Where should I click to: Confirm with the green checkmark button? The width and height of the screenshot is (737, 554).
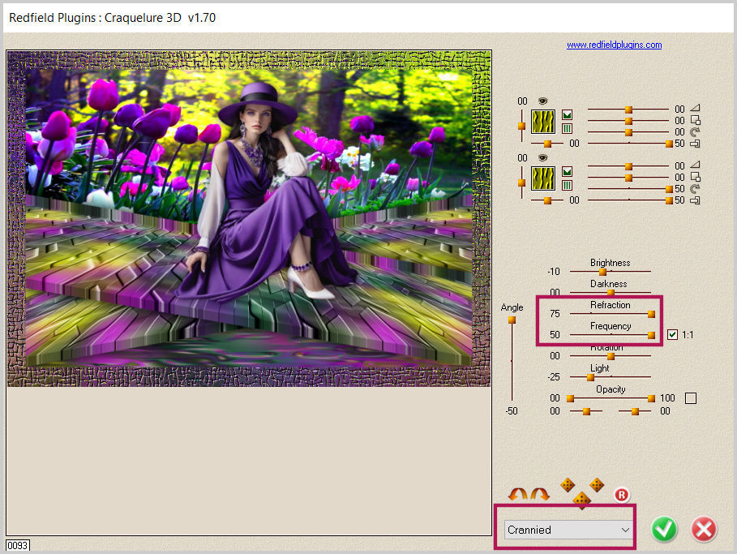click(x=664, y=529)
